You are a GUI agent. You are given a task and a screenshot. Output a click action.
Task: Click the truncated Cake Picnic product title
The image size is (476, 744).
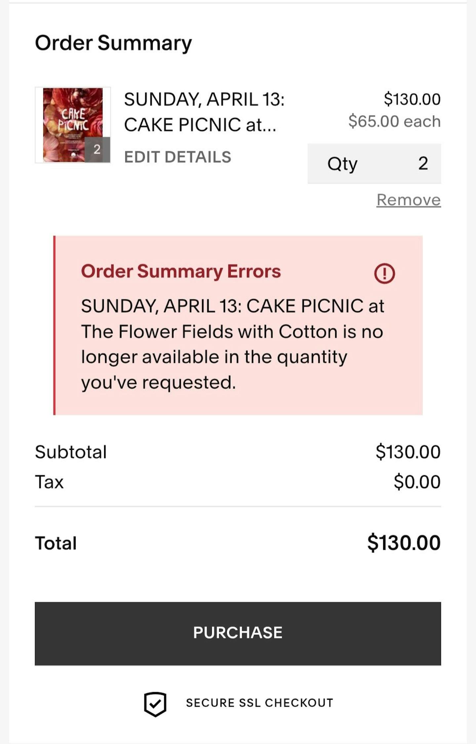point(204,112)
